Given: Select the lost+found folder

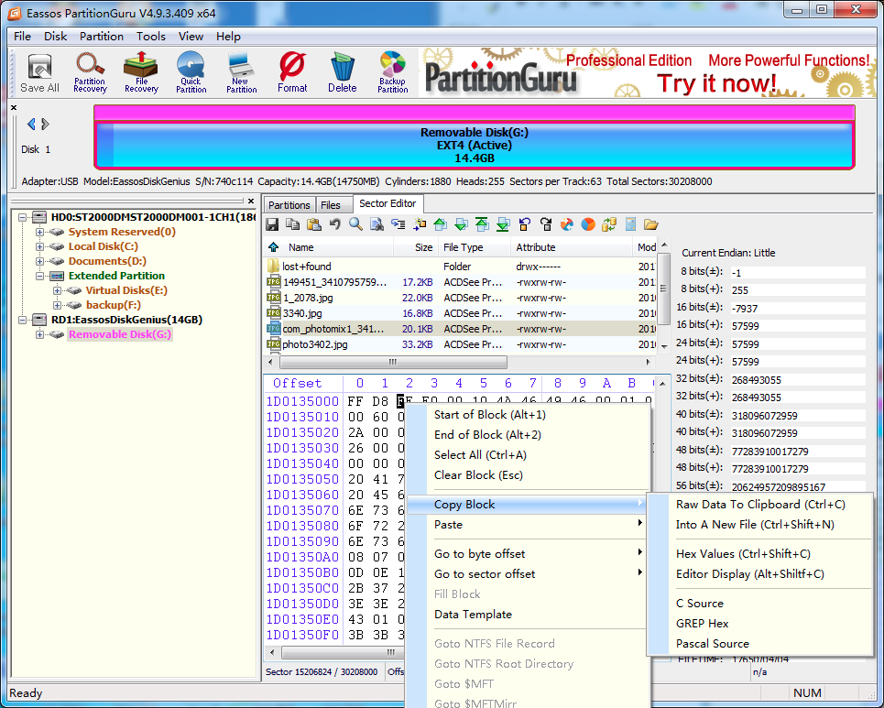Looking at the screenshot, I should (460, 267).
